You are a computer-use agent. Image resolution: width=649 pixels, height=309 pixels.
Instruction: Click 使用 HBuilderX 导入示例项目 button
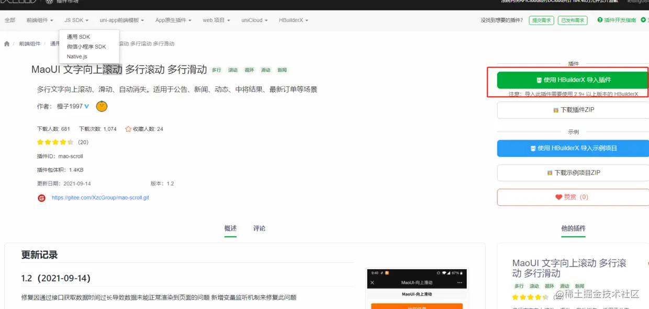[x=573, y=148]
